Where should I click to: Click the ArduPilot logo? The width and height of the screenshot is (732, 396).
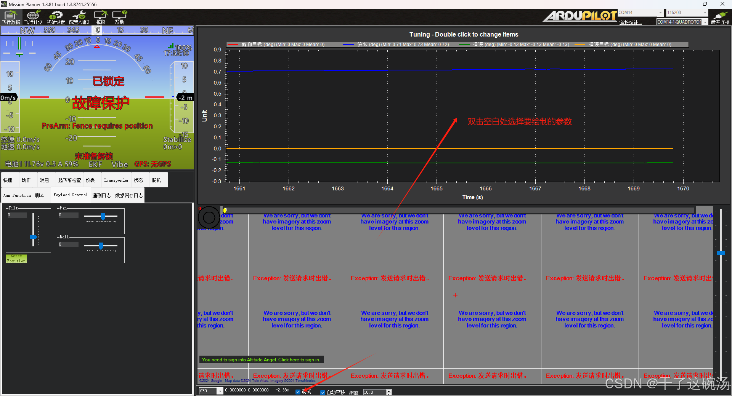pos(579,16)
